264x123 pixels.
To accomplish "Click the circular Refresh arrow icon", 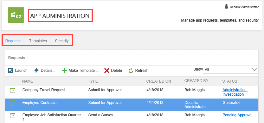I will (131, 71).
